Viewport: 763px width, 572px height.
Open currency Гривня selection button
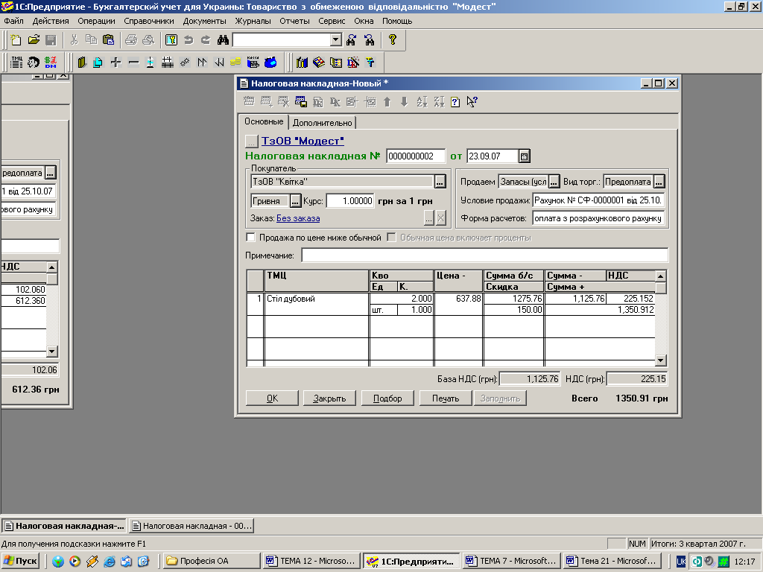click(x=295, y=201)
